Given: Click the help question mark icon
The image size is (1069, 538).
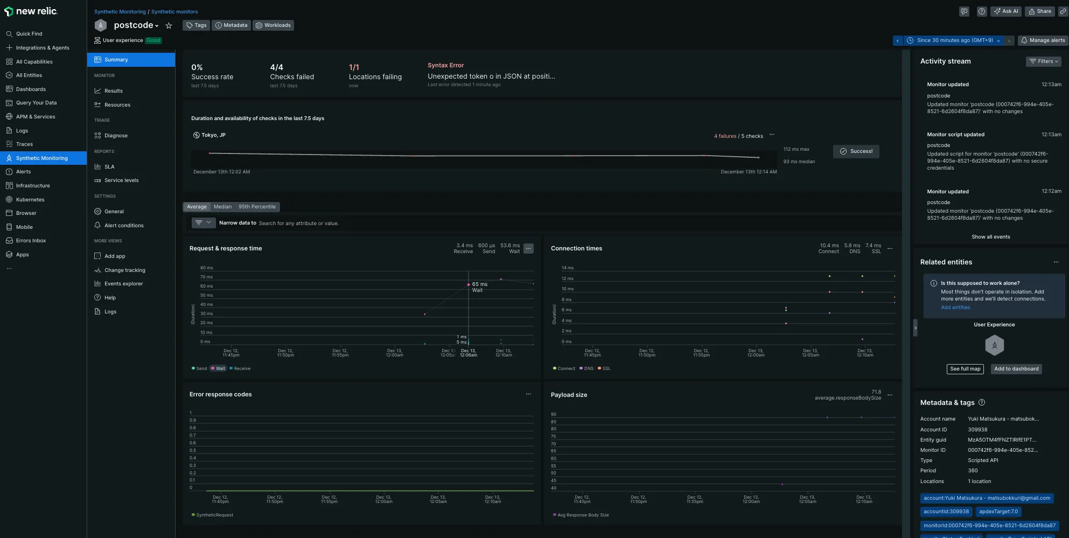Looking at the screenshot, I should [982, 11].
